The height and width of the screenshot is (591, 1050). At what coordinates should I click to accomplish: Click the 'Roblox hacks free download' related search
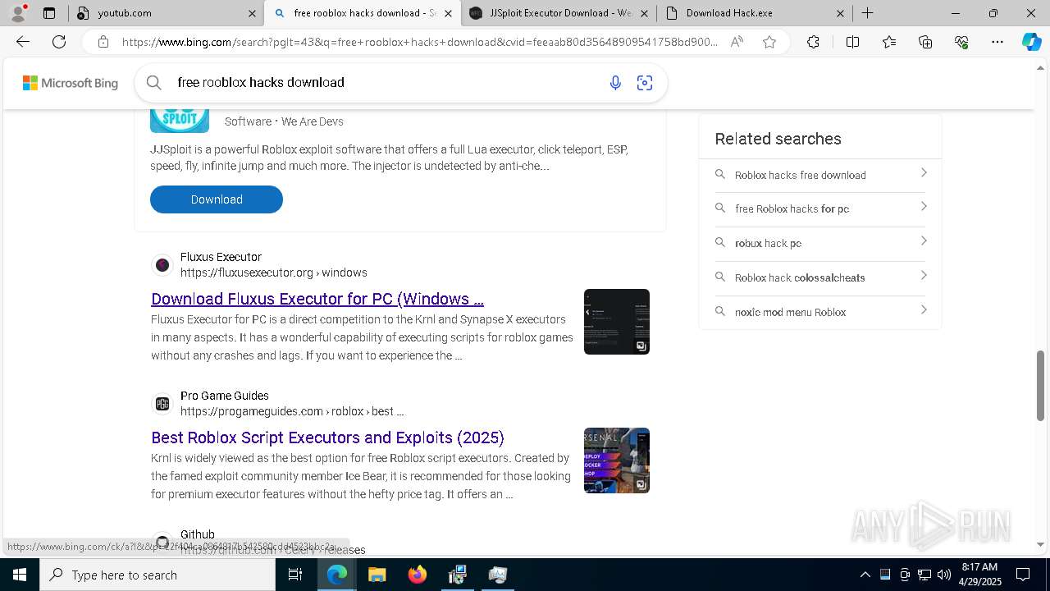pyautogui.click(x=801, y=175)
